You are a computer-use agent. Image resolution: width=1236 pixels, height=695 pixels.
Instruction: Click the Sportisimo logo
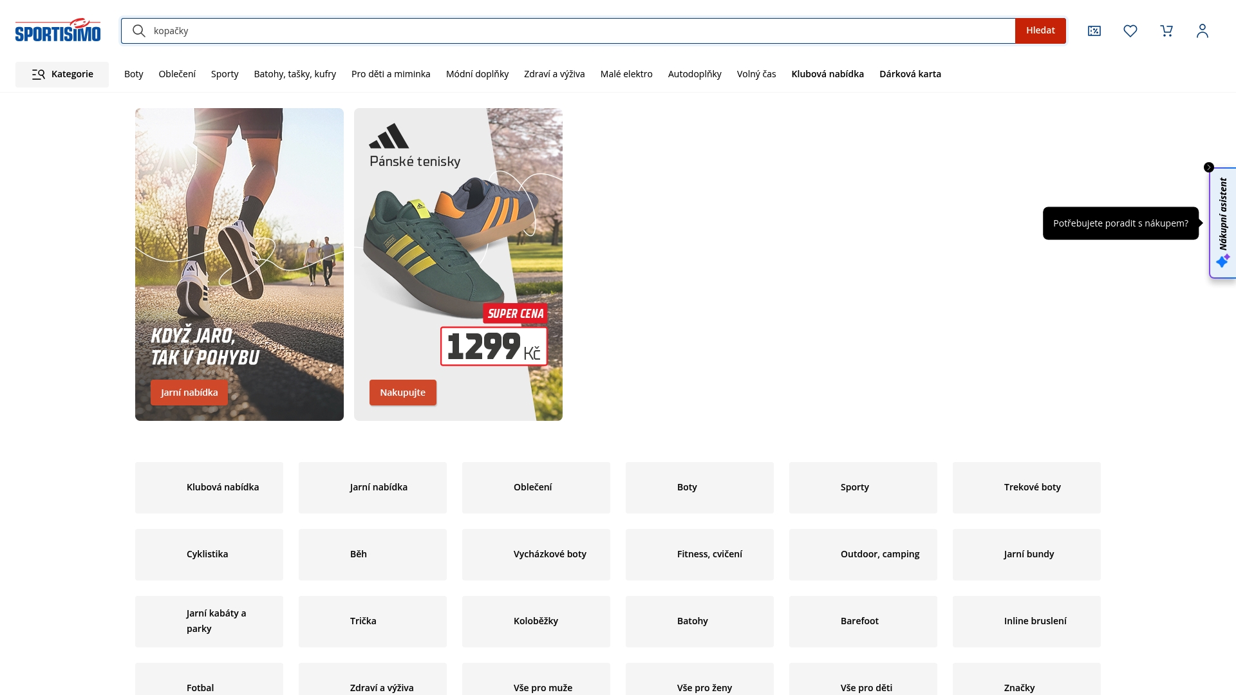pyautogui.click(x=58, y=30)
